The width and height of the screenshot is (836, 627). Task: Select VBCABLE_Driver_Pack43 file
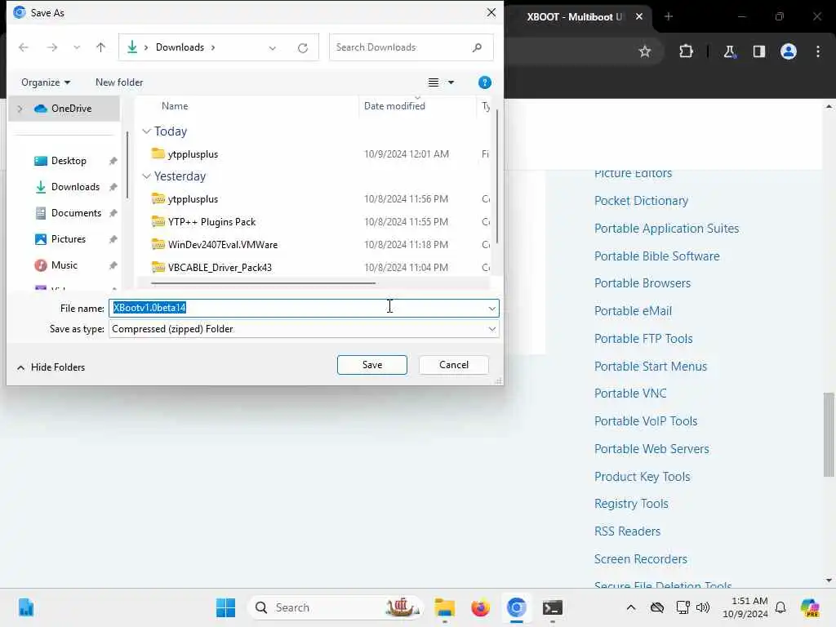coord(220,268)
